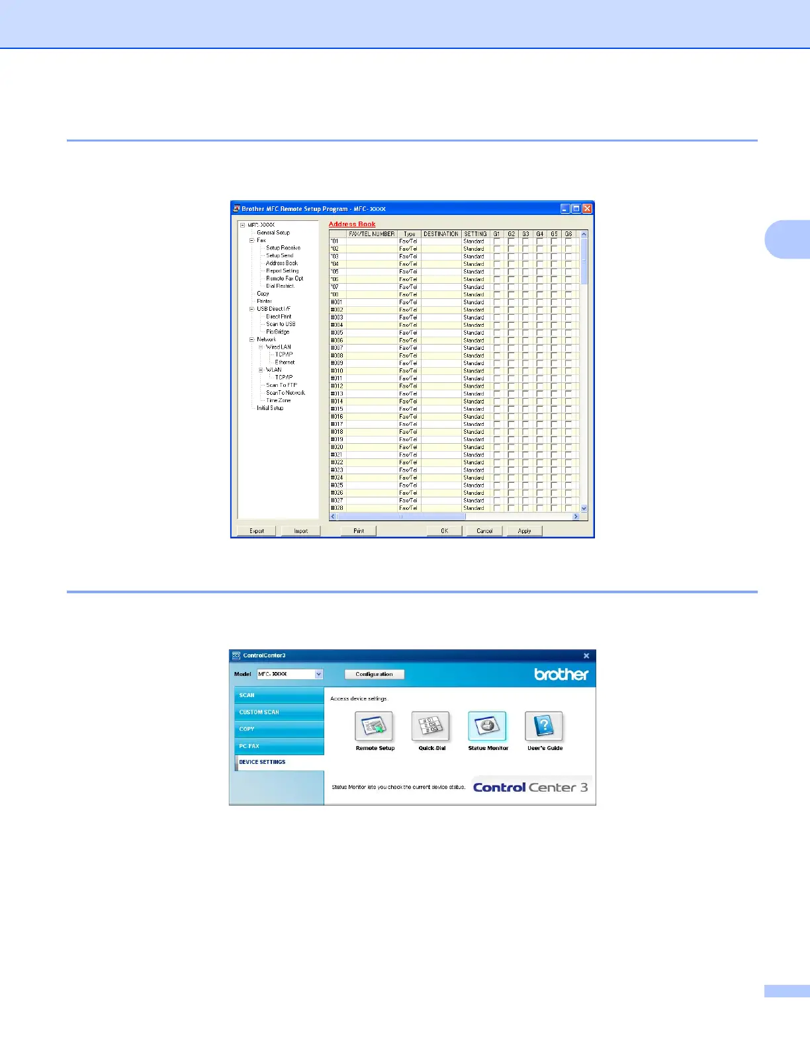Image resolution: width=810 pixels, height=1045 pixels.
Task: Check the G1 box in row #001
Action: tap(497, 302)
